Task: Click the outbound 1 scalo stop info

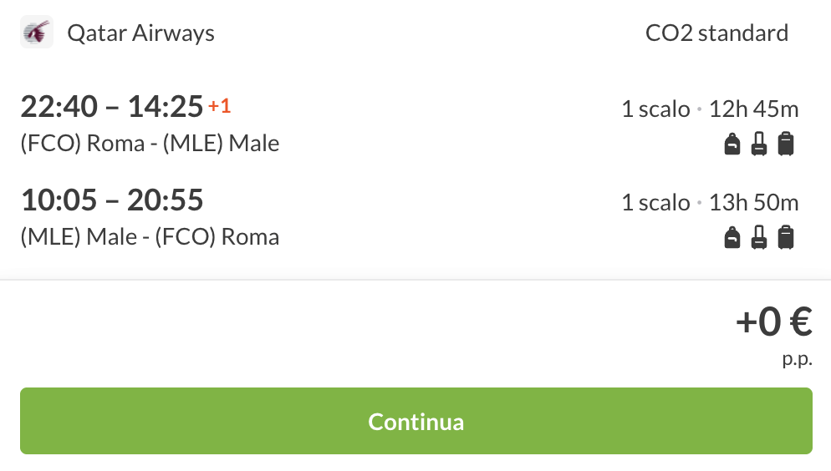Action: [655, 109]
